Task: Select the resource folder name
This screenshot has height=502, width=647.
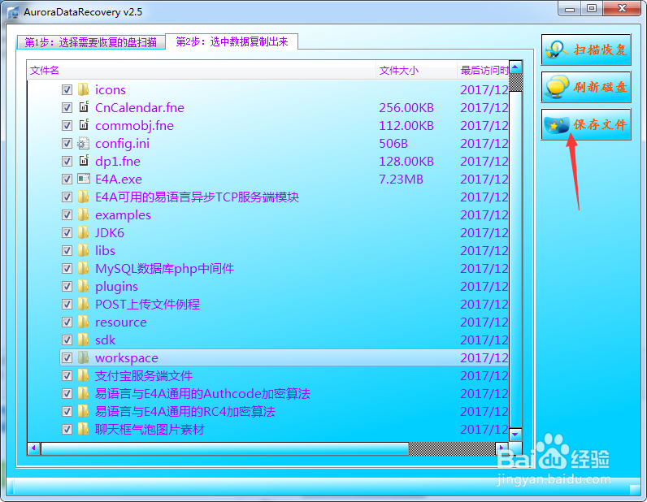Action: click(121, 322)
